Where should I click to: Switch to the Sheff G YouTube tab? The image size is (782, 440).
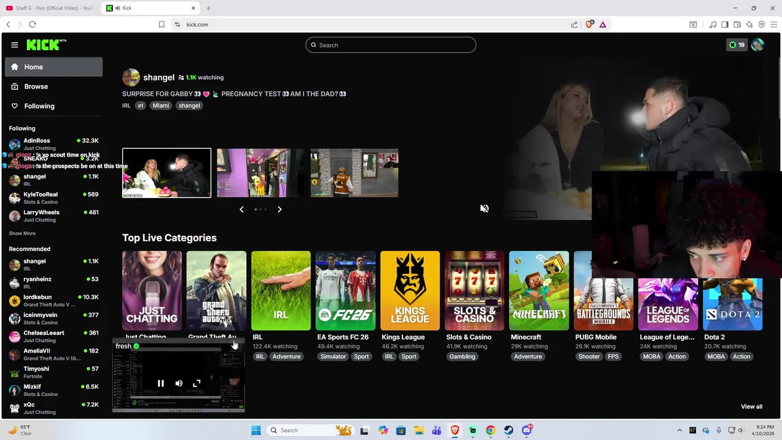[50, 8]
